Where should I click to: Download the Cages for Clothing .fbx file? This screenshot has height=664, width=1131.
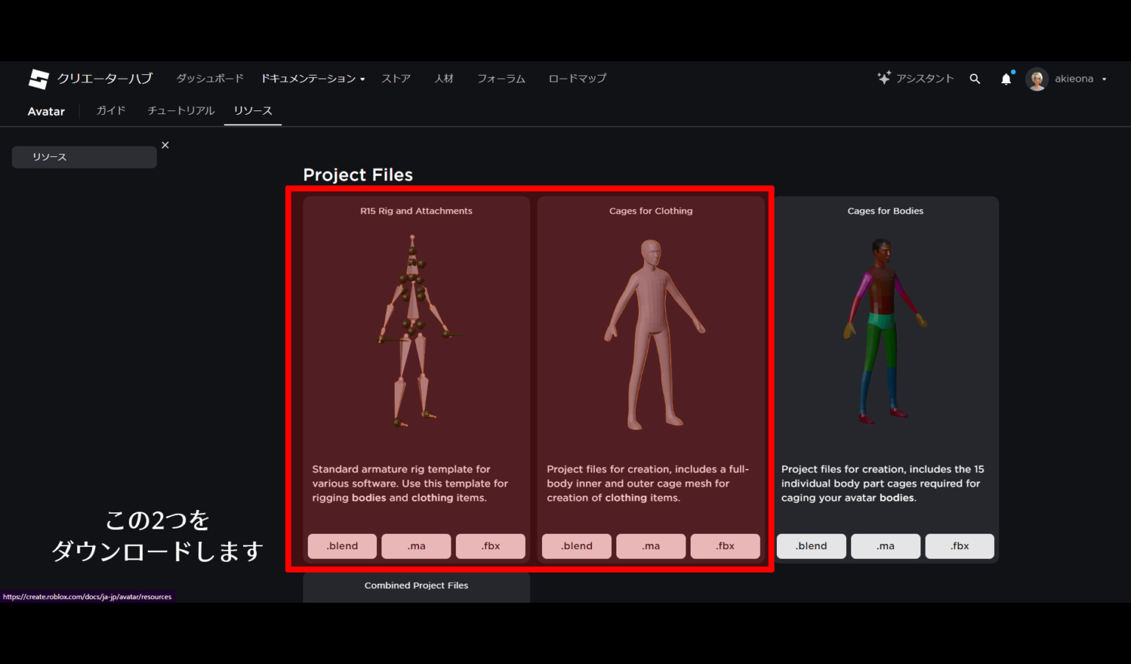[725, 545]
